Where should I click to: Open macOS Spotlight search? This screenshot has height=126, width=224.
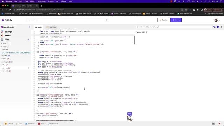pyautogui.click(x=210, y=1)
